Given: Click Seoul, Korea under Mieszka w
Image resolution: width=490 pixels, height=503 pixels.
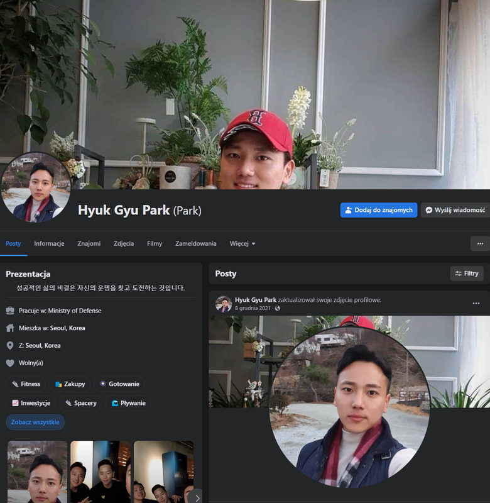Looking at the screenshot, I should 68,328.
